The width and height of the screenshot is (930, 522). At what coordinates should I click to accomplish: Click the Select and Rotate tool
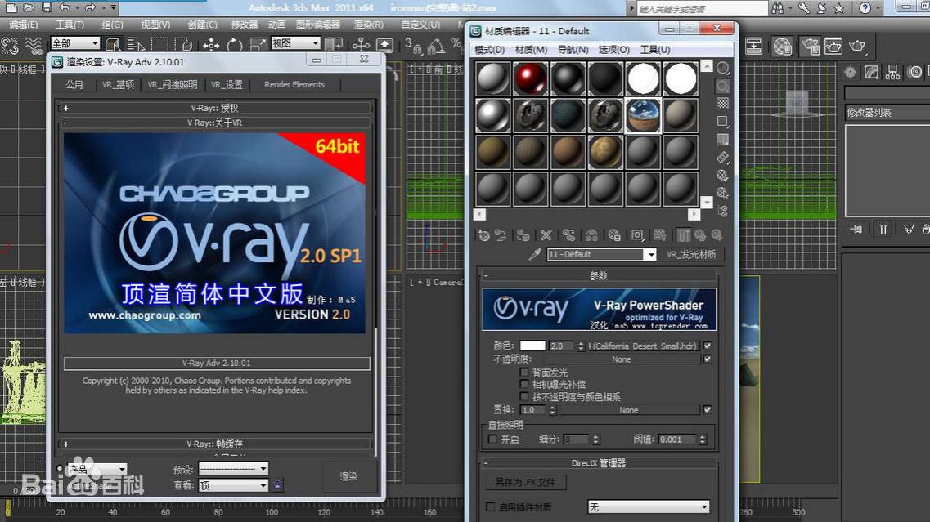235,44
